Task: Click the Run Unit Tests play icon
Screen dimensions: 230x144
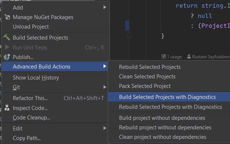Action: [x=7, y=47]
